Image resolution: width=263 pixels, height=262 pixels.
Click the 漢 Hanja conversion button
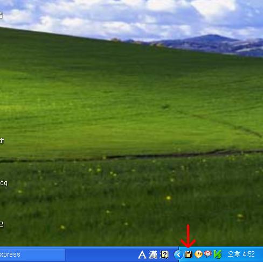153,254
